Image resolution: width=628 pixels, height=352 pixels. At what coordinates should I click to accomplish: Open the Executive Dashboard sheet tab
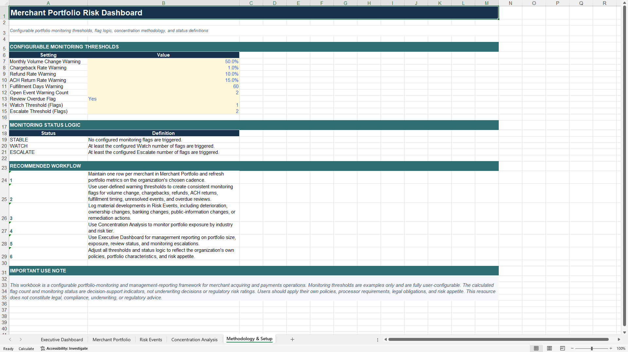62,340
